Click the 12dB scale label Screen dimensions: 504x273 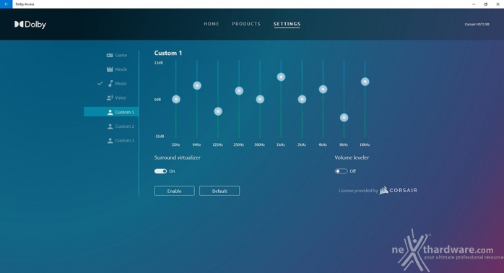158,63
